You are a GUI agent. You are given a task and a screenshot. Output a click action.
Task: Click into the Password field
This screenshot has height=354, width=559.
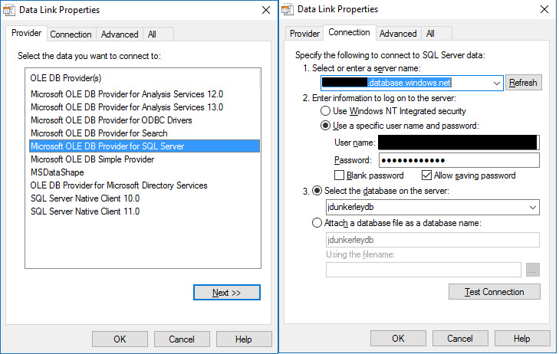[459, 160]
